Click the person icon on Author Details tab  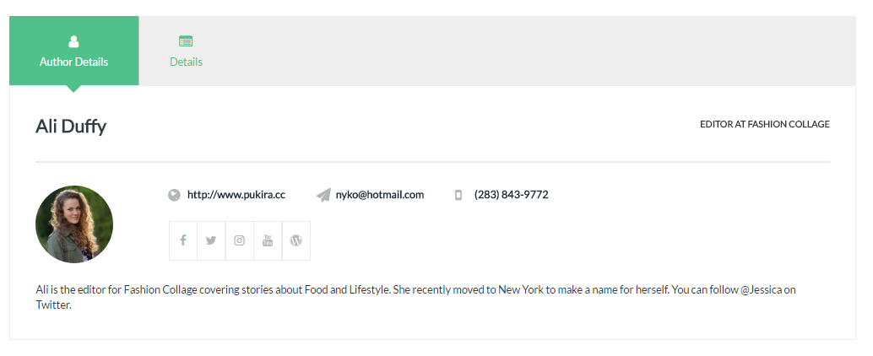[x=73, y=41]
